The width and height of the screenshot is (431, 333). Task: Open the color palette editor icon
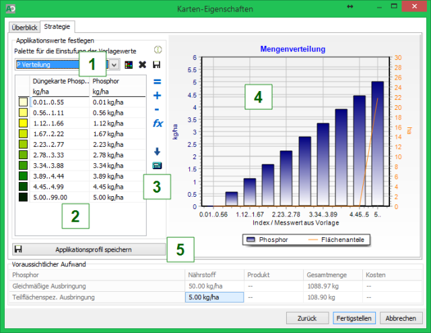[129, 65]
